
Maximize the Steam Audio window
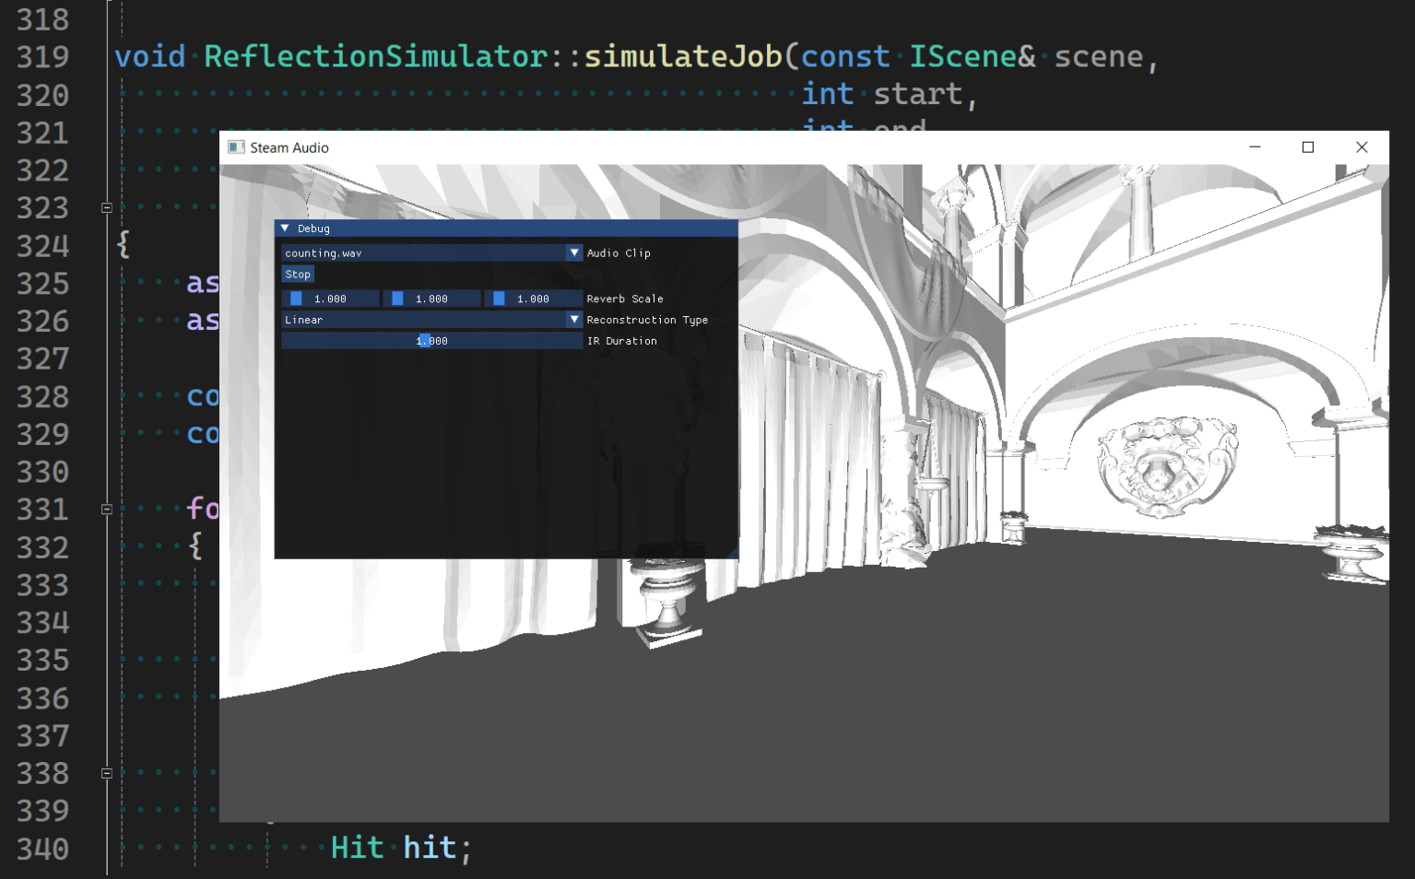point(1307,147)
